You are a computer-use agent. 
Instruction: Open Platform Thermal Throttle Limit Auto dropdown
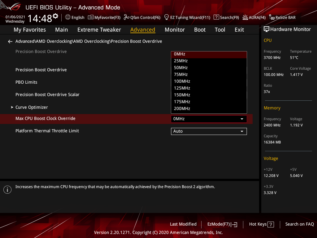[209, 131]
